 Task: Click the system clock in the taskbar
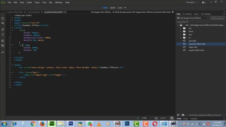(217, 124)
